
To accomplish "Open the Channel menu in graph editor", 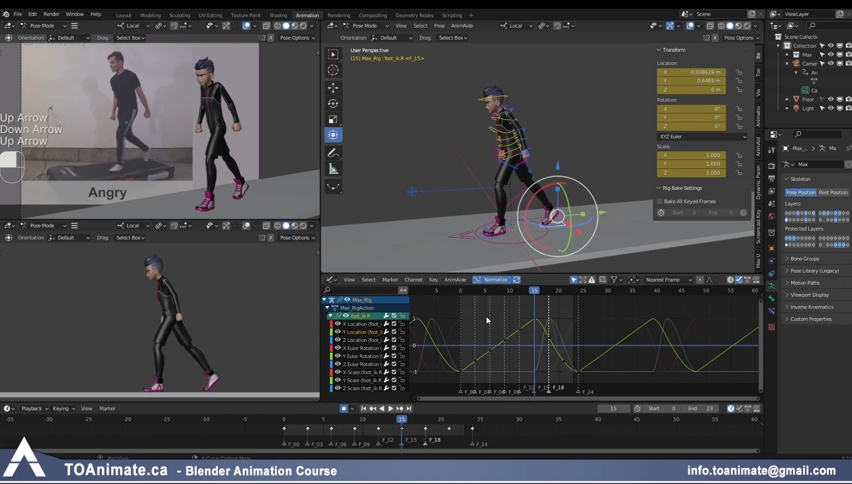I will click(x=413, y=280).
